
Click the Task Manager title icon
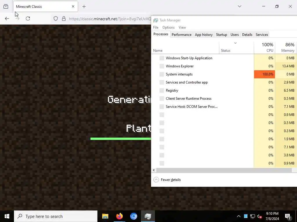click(x=156, y=20)
